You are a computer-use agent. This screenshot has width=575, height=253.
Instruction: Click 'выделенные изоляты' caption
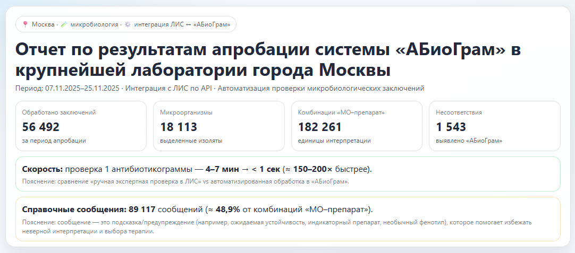[x=191, y=141]
